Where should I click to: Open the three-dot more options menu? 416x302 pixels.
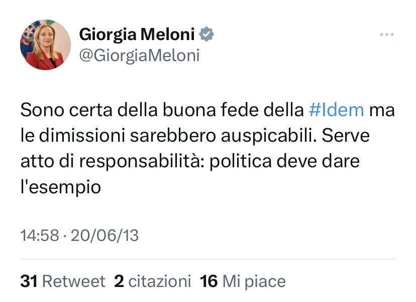tap(386, 35)
